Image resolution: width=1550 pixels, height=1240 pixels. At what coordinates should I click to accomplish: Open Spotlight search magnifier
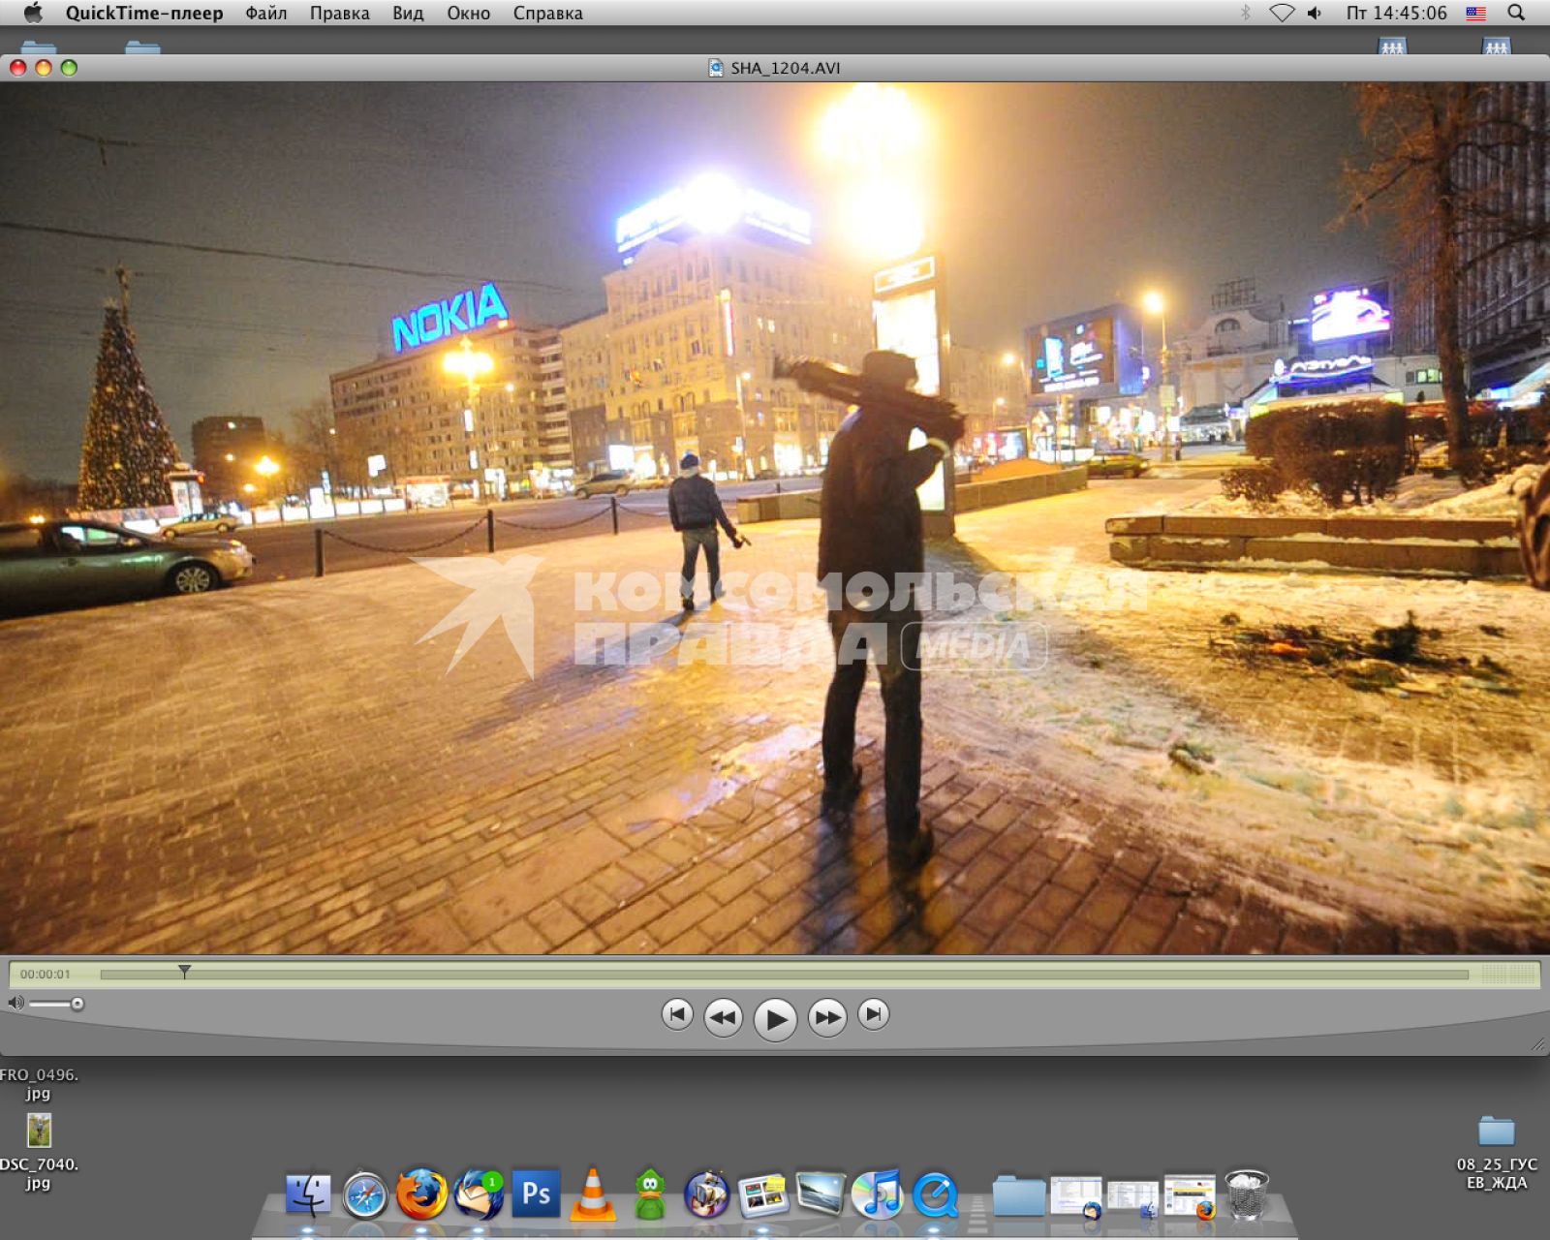(x=1516, y=13)
